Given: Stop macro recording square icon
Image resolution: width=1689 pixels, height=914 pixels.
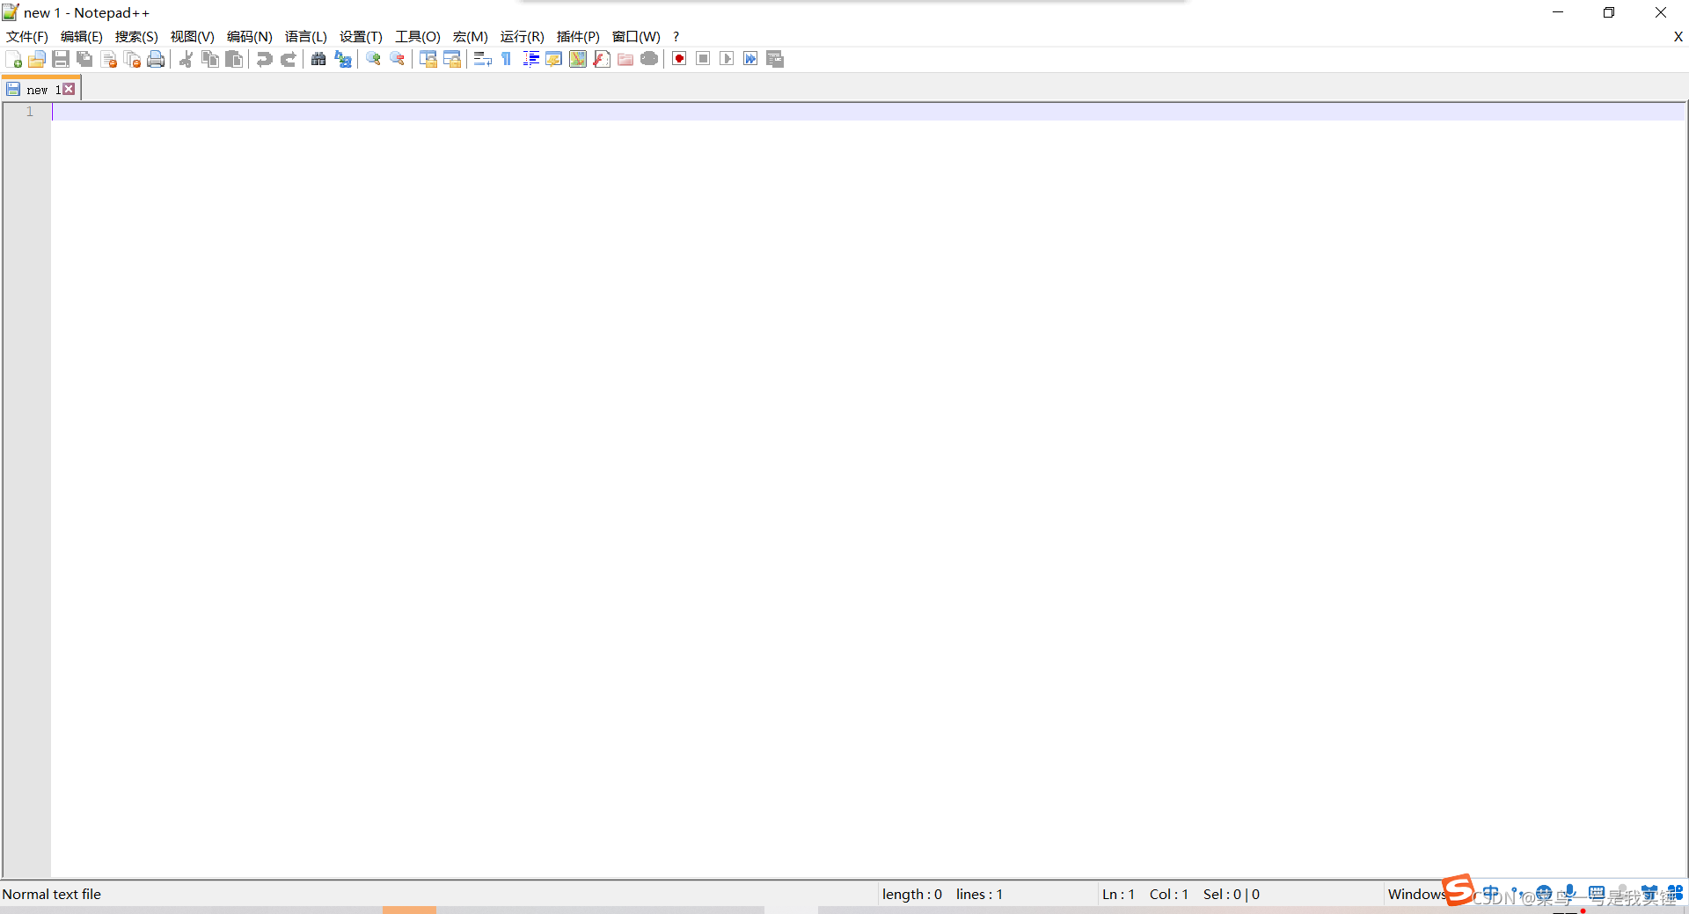Looking at the screenshot, I should [703, 59].
